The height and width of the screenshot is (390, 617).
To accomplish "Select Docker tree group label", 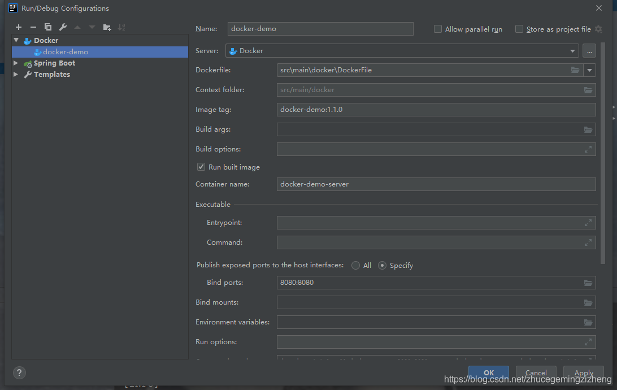I will 46,40.
